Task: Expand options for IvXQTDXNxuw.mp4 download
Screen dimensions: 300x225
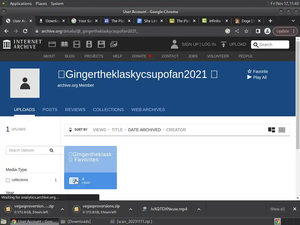Action: [x=199, y=209]
